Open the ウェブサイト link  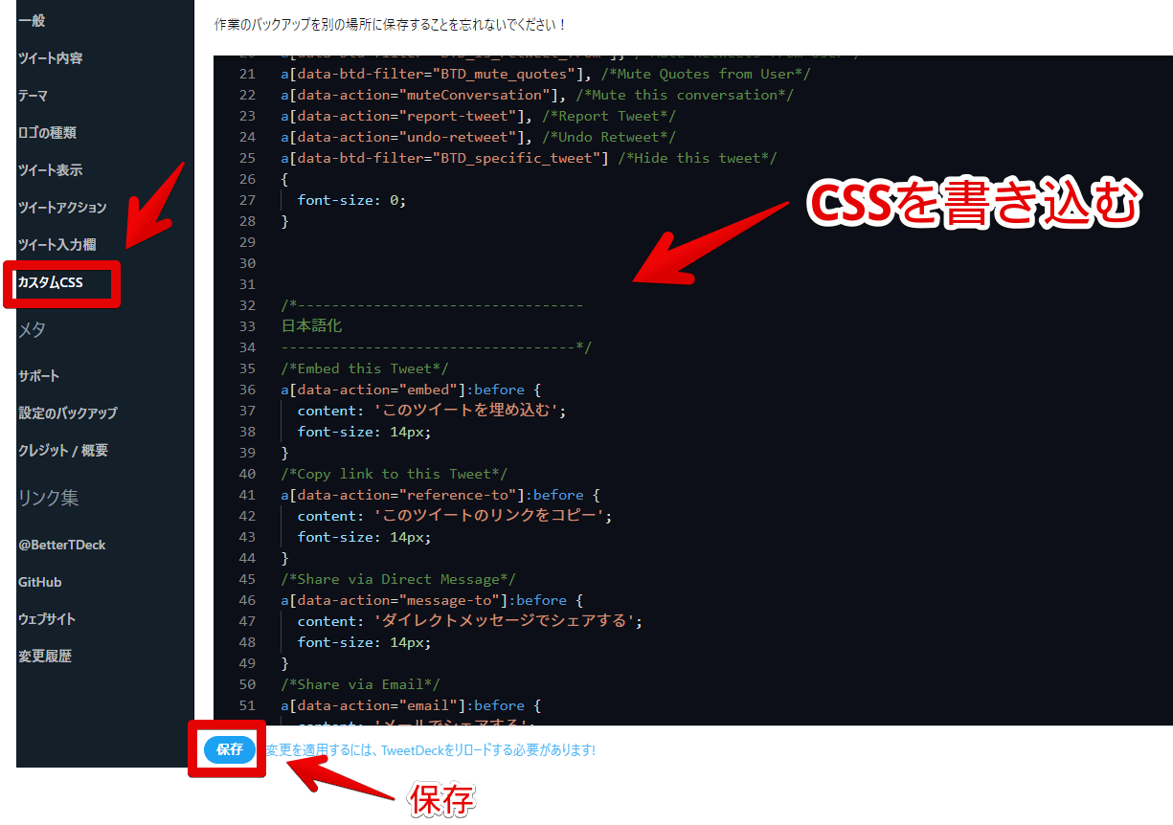(46, 619)
